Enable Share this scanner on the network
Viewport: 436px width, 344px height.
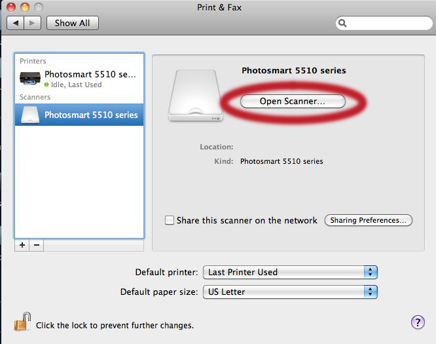tap(170, 220)
